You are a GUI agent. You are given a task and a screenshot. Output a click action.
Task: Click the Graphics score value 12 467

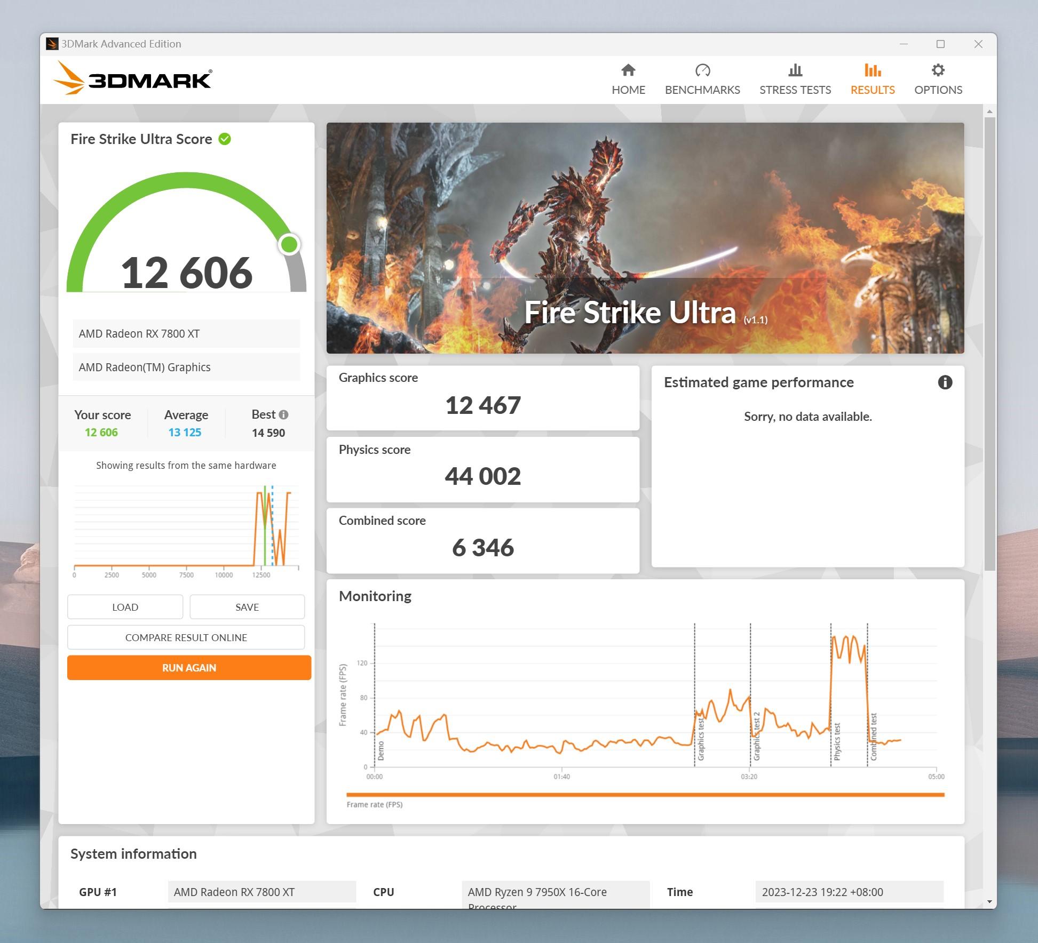483,405
